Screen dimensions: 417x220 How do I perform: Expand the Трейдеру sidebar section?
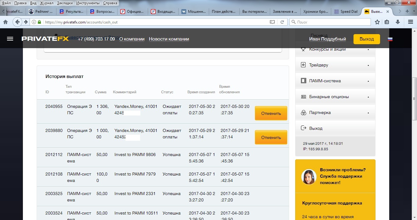coord(335,65)
